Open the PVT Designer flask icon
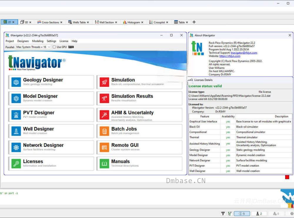Screen dimensions: 294x218 click(x=16, y=115)
